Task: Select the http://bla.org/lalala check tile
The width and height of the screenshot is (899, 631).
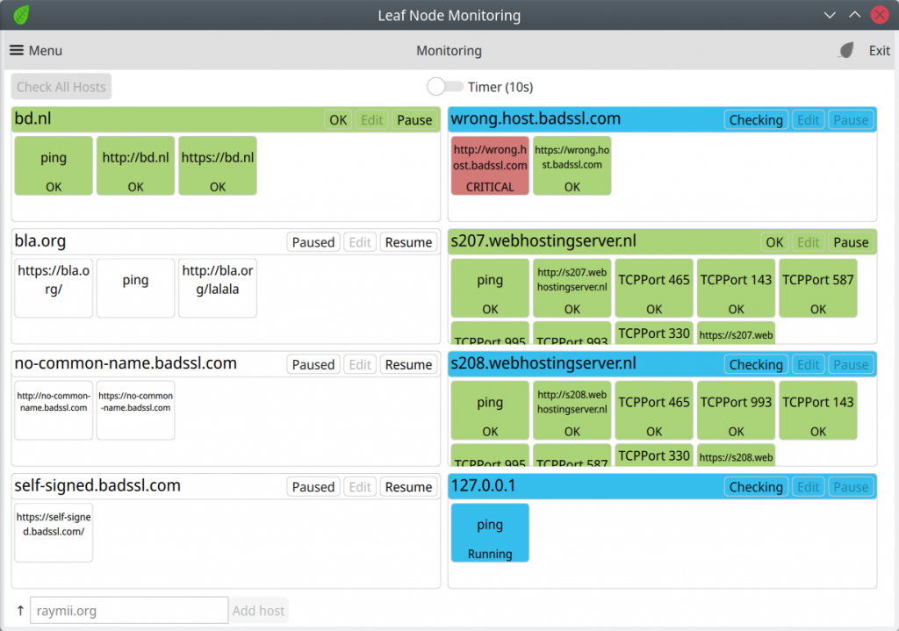Action: (218, 288)
